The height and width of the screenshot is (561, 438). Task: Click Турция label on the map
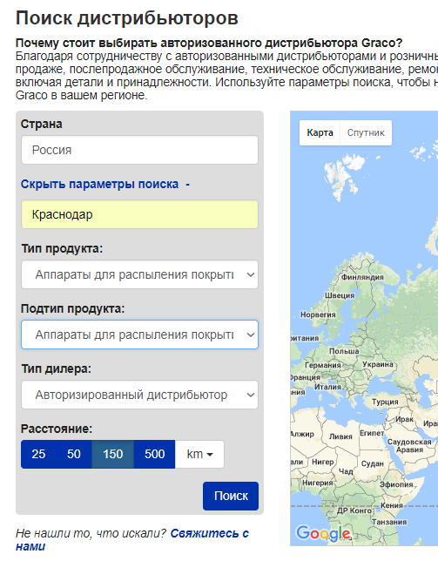point(385,402)
